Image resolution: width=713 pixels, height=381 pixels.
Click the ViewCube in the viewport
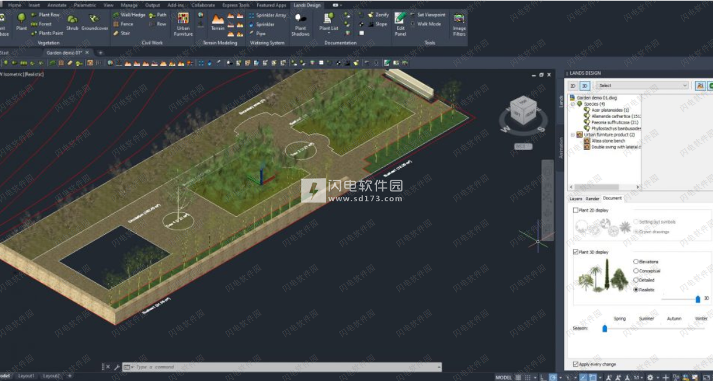523,109
